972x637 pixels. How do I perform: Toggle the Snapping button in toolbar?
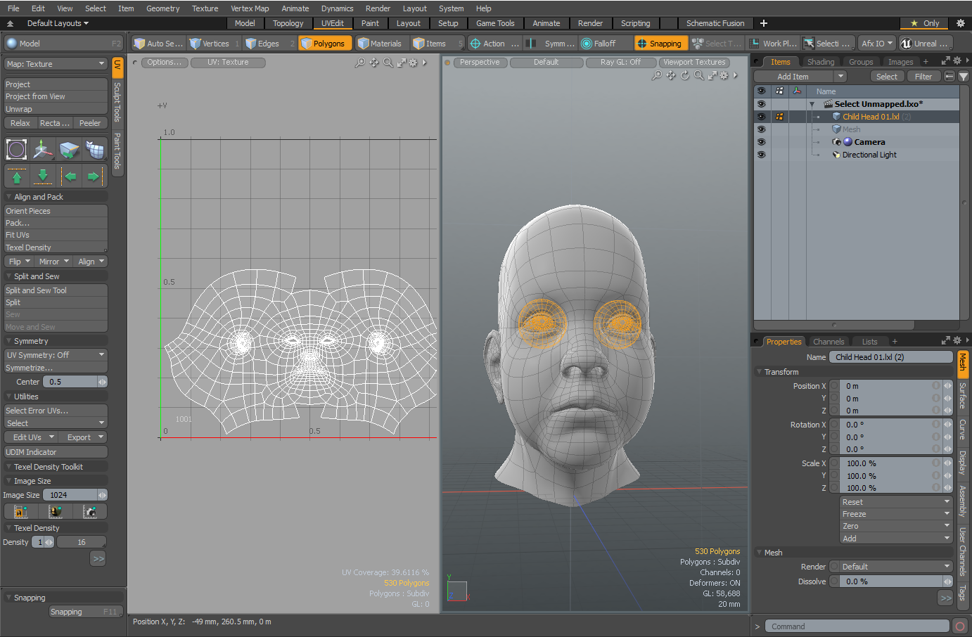tap(659, 44)
